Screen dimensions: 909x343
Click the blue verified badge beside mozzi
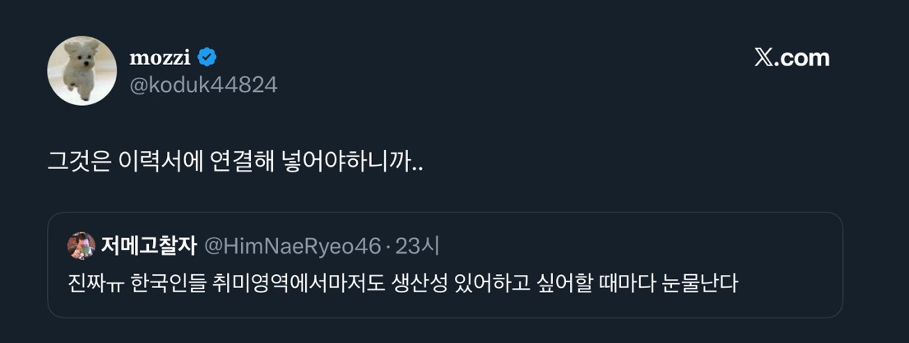point(208,57)
